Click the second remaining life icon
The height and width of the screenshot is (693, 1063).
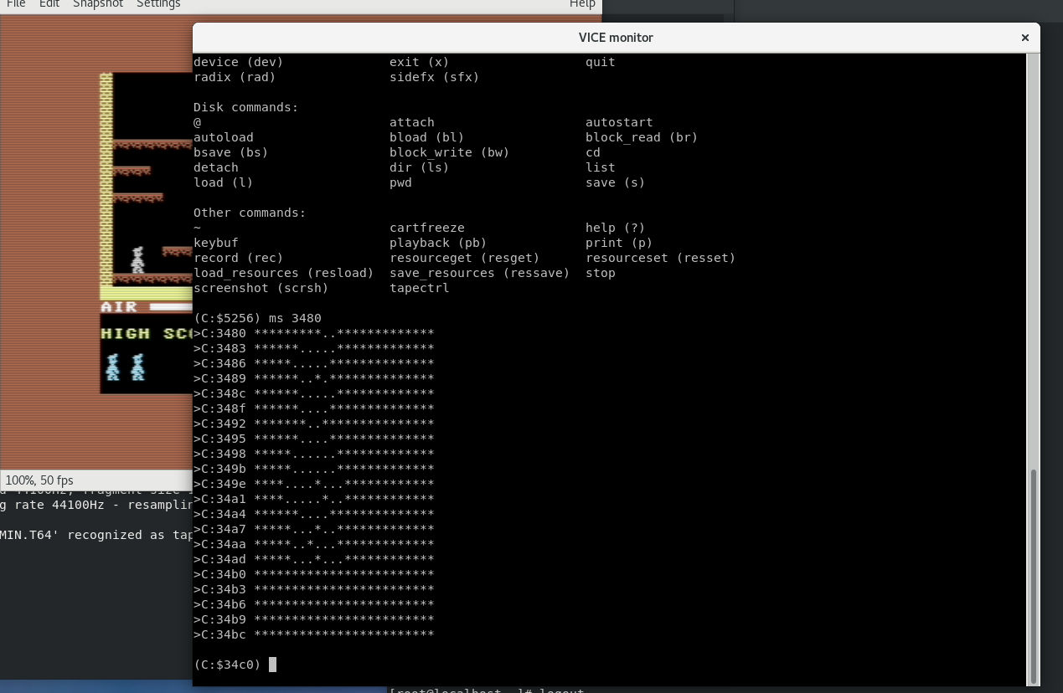[x=137, y=367]
